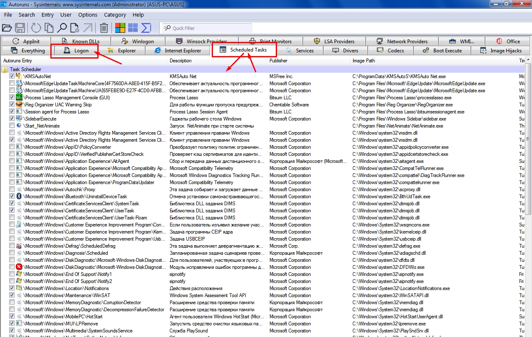Select the 'Bitsum LLC' publisher of Session agent
Viewport: 532px width, 337px height.
pos(280,112)
